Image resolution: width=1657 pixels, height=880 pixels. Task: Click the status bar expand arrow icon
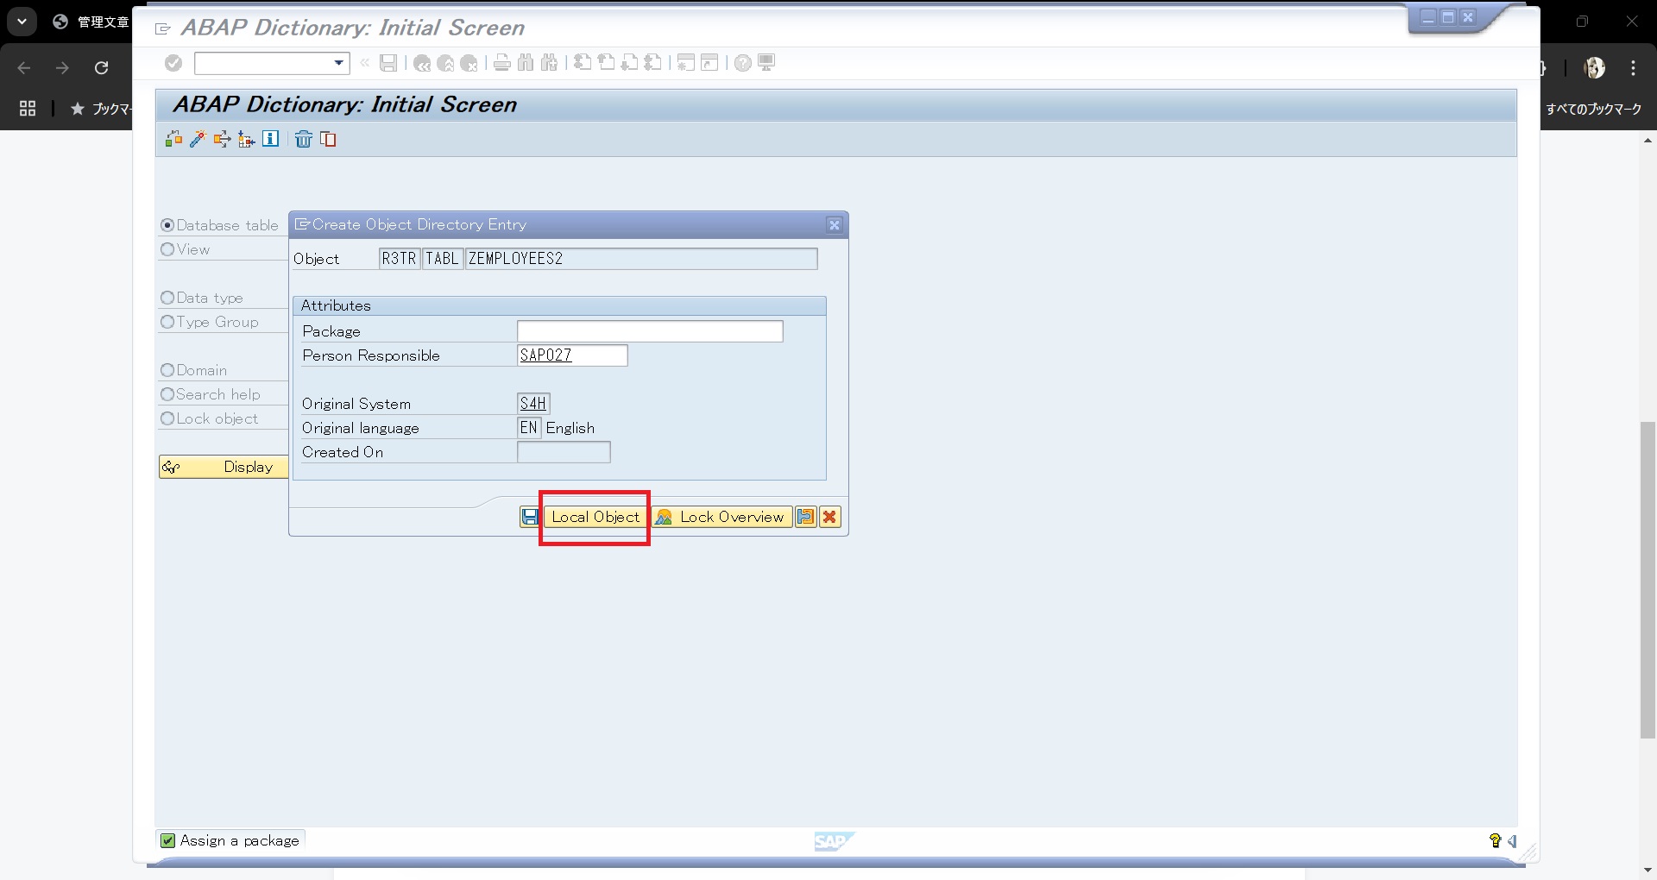point(1512,840)
